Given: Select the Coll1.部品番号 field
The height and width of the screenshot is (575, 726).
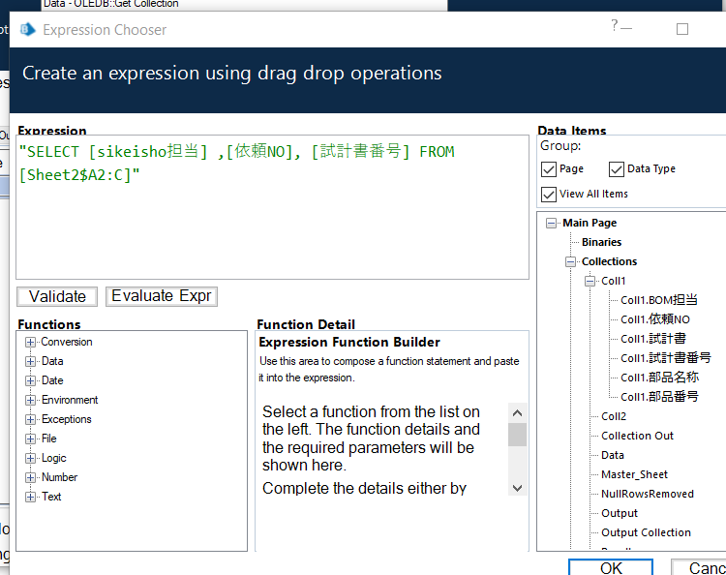Looking at the screenshot, I should (x=659, y=397).
